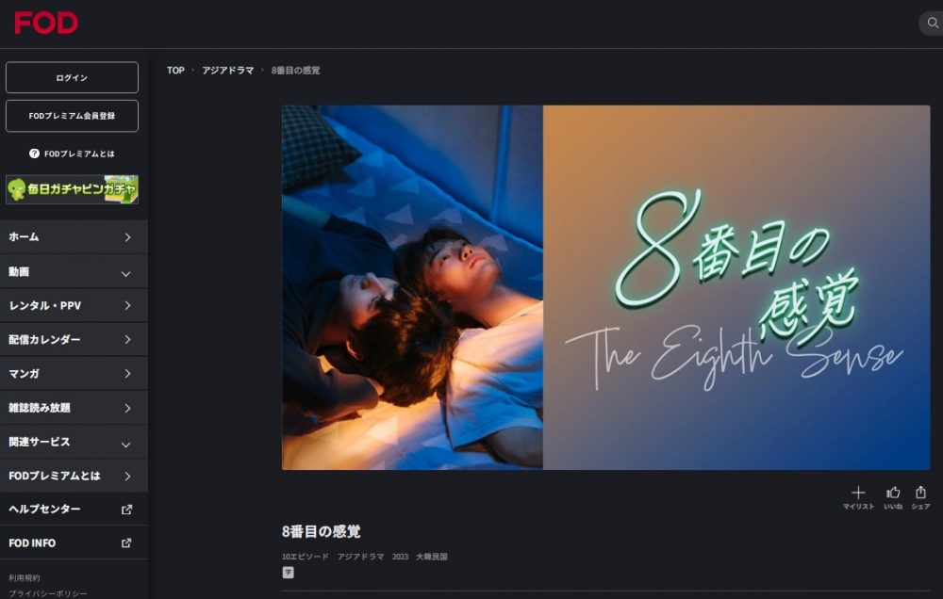This screenshot has height=599, width=943.
Task: Go to マンガ section
Action: [x=74, y=374]
